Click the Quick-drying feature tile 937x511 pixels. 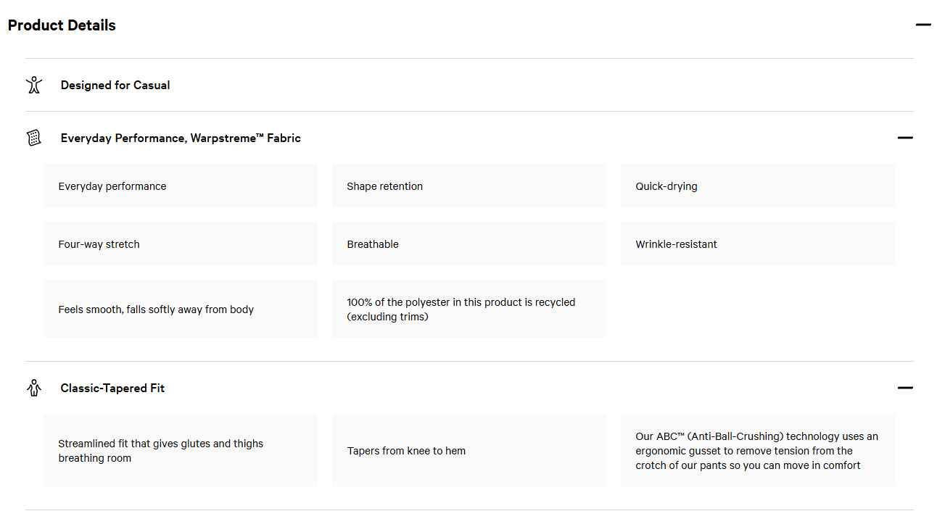pos(758,186)
